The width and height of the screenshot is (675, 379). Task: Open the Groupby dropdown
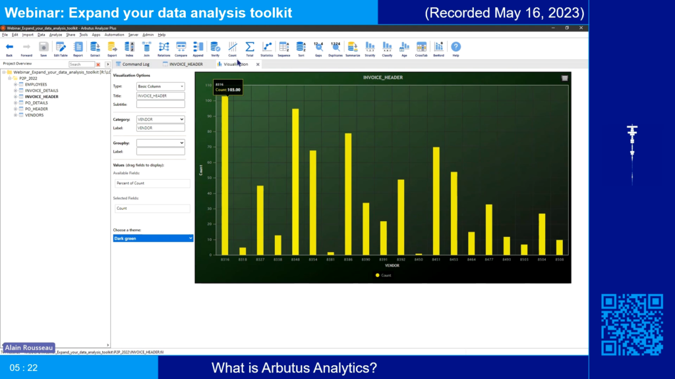pyautogui.click(x=161, y=143)
